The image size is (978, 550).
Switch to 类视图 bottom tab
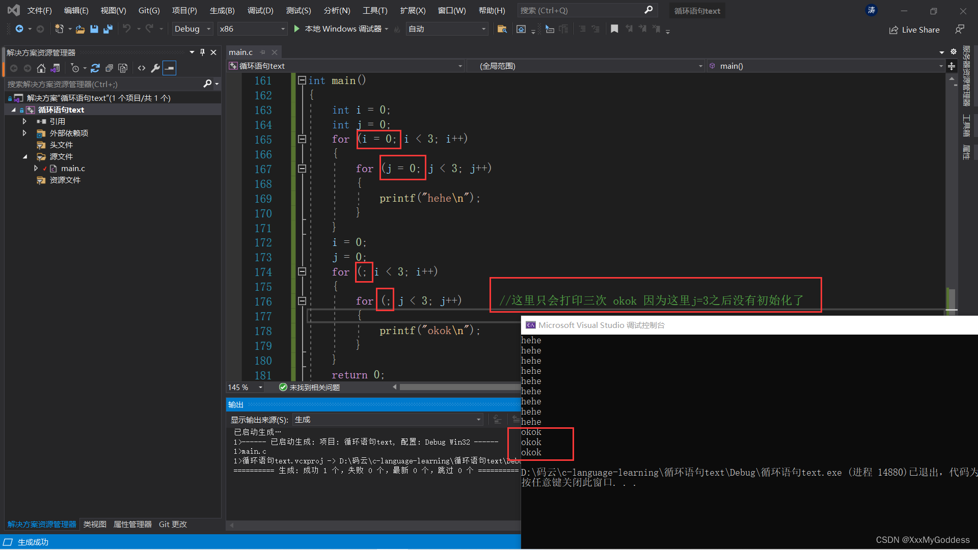pyautogui.click(x=95, y=524)
